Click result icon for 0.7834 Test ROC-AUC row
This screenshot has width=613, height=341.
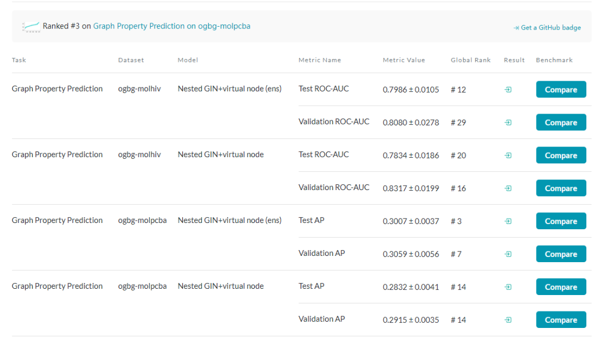tap(508, 155)
